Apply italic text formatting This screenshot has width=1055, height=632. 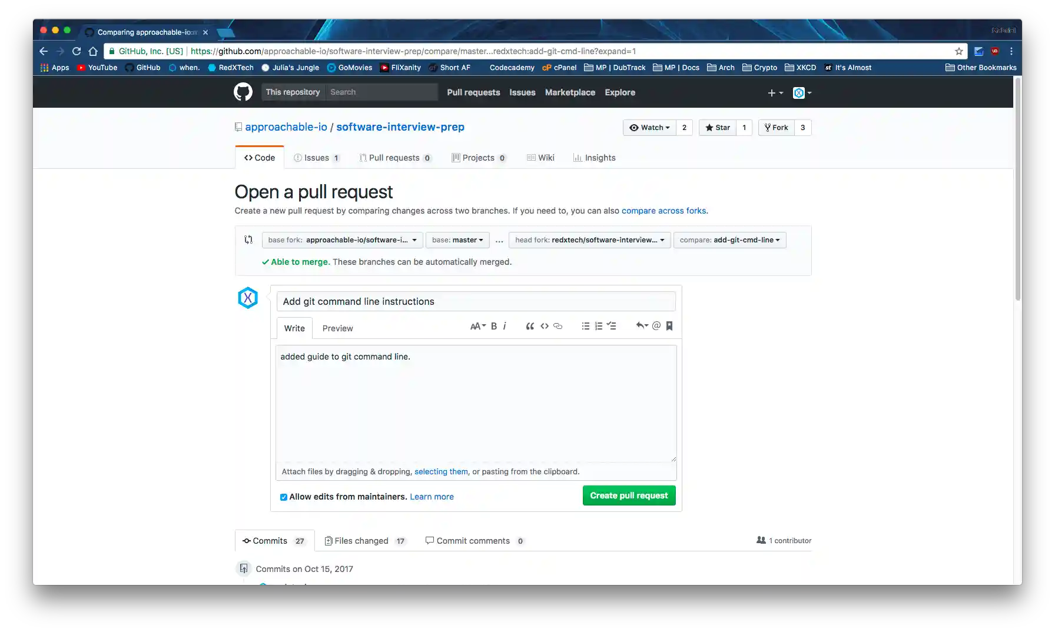tap(505, 326)
